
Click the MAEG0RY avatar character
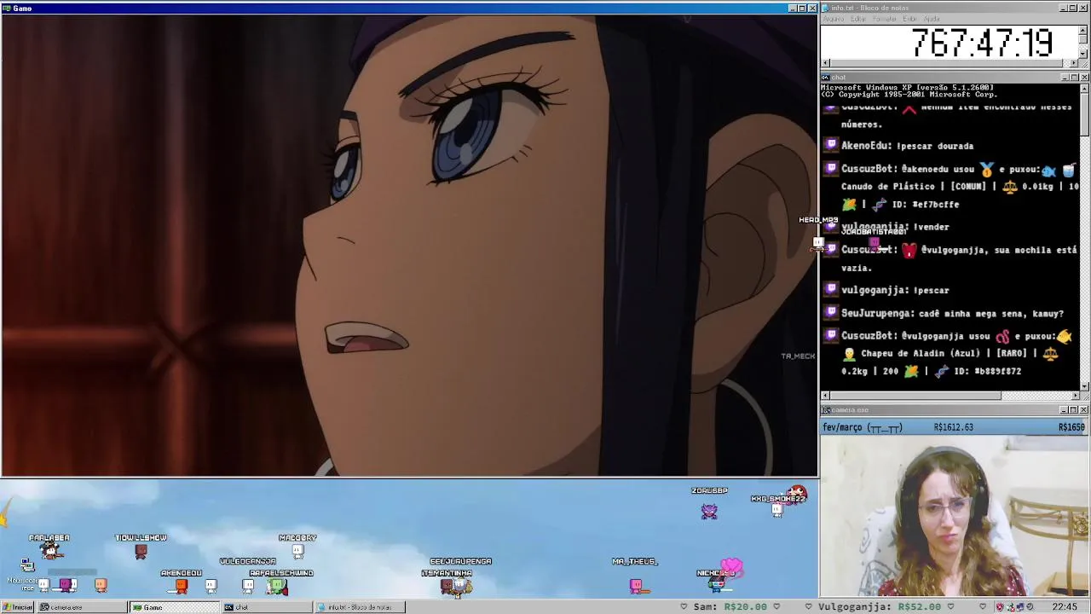tap(297, 550)
